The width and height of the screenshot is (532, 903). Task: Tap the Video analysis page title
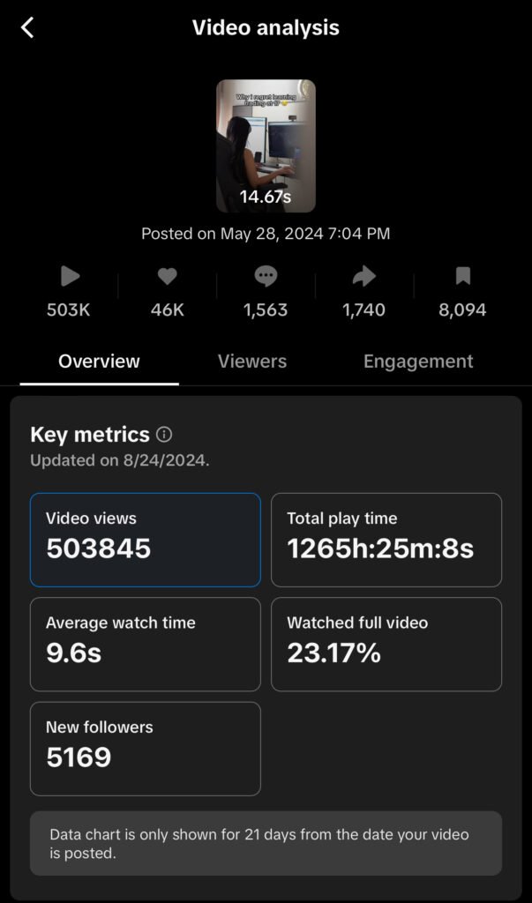(x=266, y=28)
